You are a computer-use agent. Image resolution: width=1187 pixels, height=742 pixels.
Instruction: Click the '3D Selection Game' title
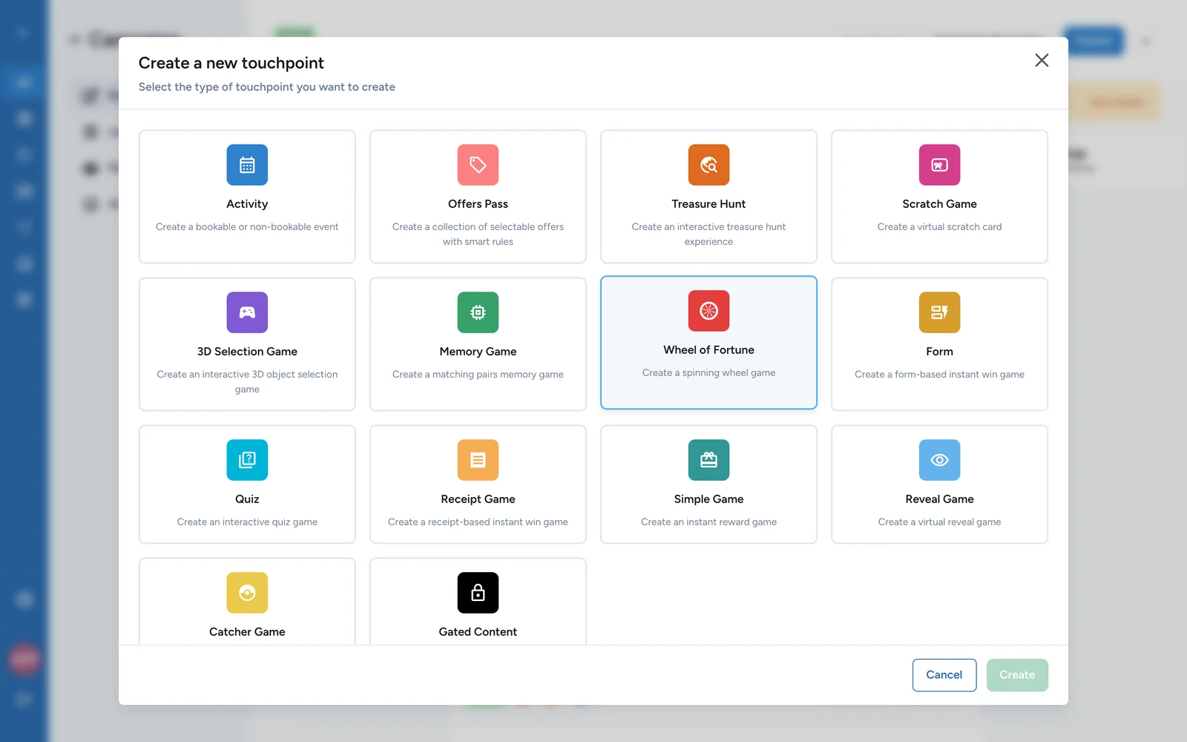[247, 352]
